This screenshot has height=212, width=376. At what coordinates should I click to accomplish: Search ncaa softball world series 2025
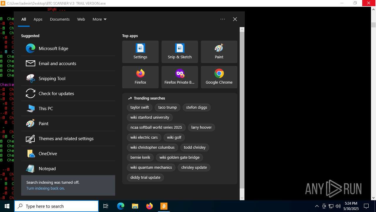point(156,127)
